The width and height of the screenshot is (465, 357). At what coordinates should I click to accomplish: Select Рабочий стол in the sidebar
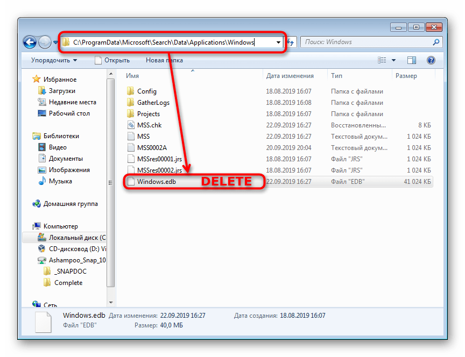(69, 113)
